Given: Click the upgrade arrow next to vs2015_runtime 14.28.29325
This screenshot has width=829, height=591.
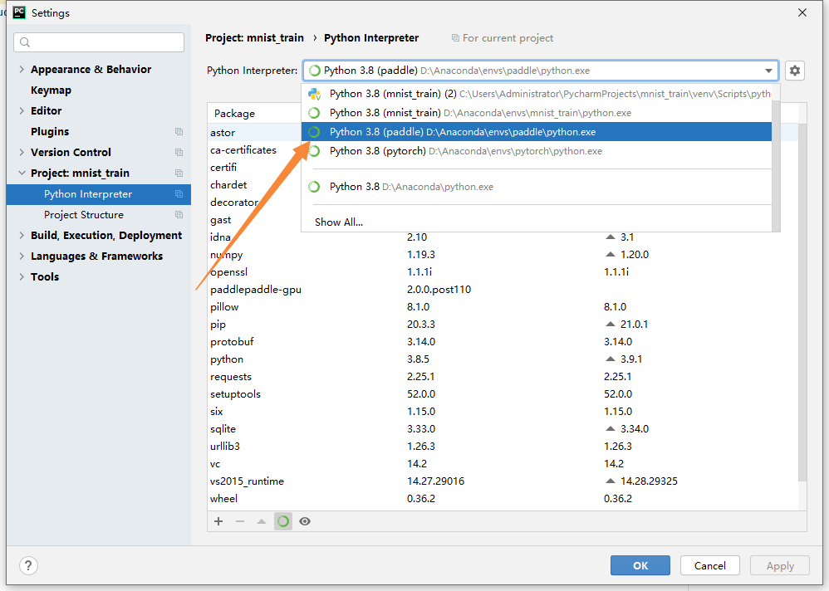Looking at the screenshot, I should tap(610, 481).
